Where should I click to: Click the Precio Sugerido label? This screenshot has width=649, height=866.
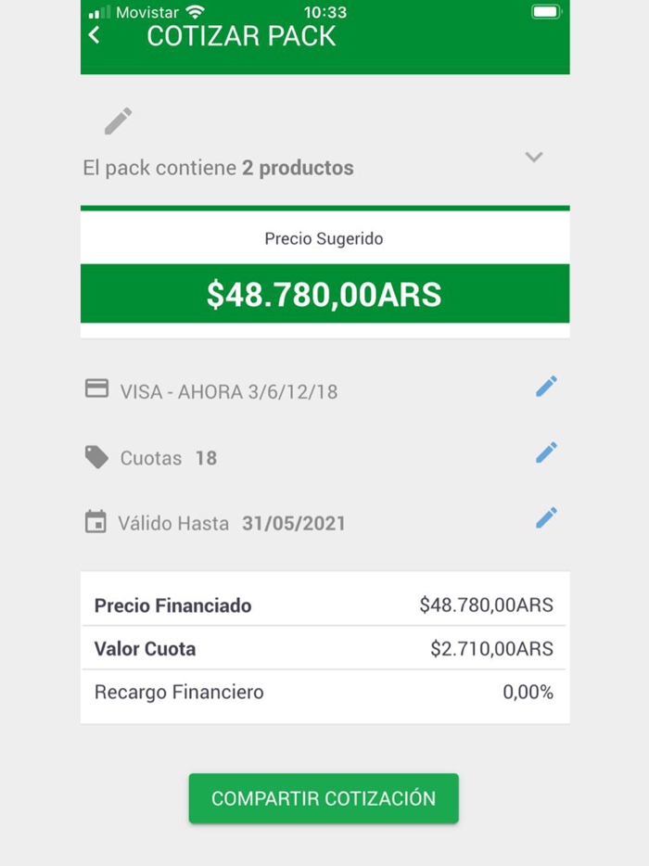click(324, 238)
